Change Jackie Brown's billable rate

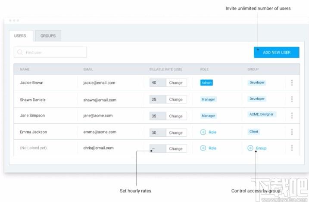pos(176,83)
